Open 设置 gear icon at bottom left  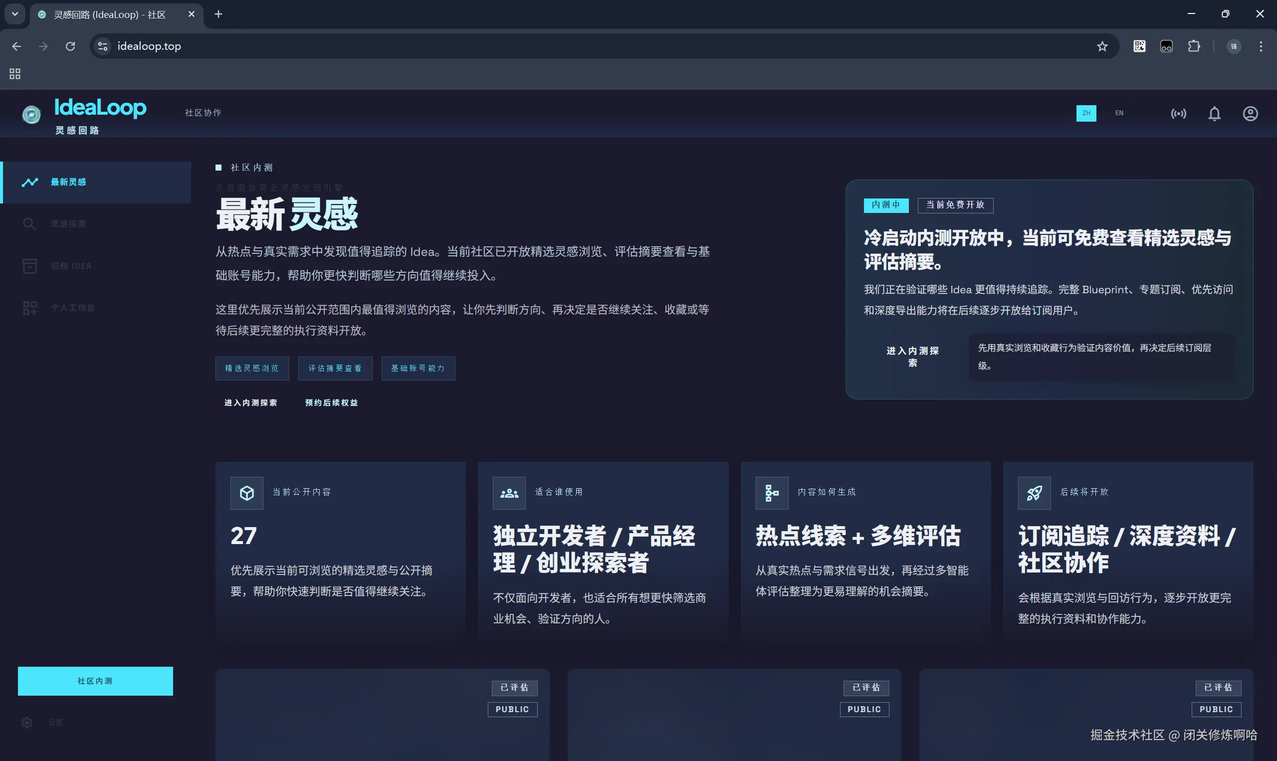click(x=26, y=723)
